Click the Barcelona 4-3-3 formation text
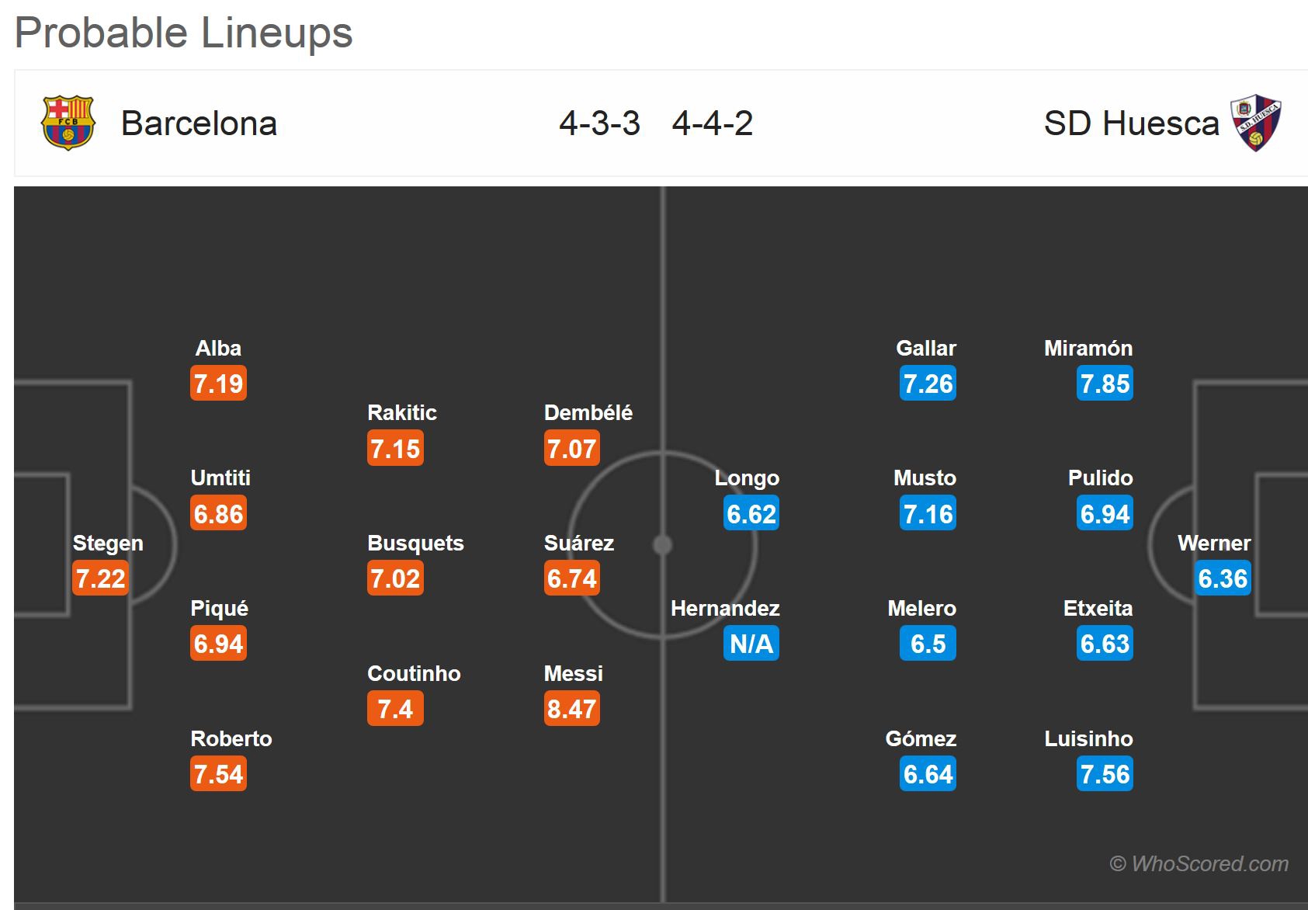Image resolution: width=1308 pixels, height=910 pixels. tap(599, 123)
